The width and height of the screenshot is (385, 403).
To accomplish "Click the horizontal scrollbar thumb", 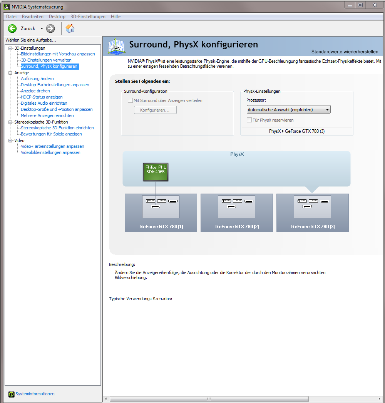I will coord(209,399).
